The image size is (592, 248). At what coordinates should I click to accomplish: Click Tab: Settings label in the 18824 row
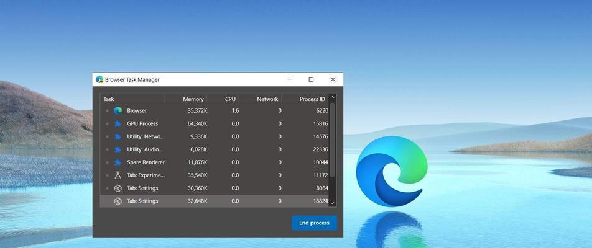pyautogui.click(x=142, y=201)
